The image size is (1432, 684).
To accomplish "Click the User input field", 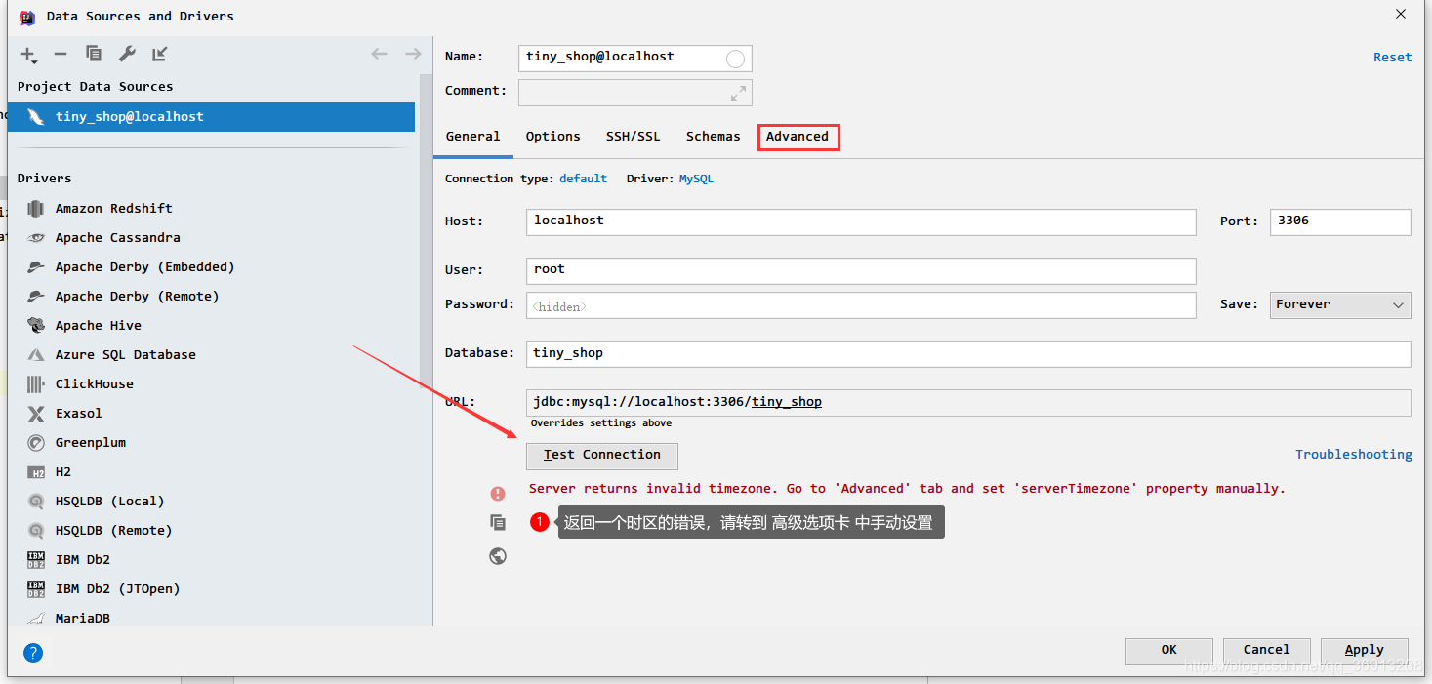I will 861,270.
